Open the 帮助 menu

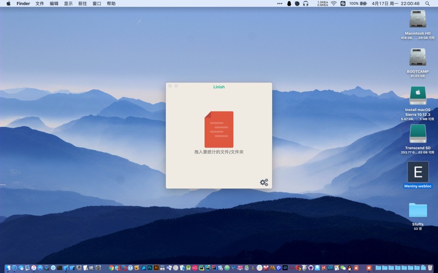click(x=111, y=3)
